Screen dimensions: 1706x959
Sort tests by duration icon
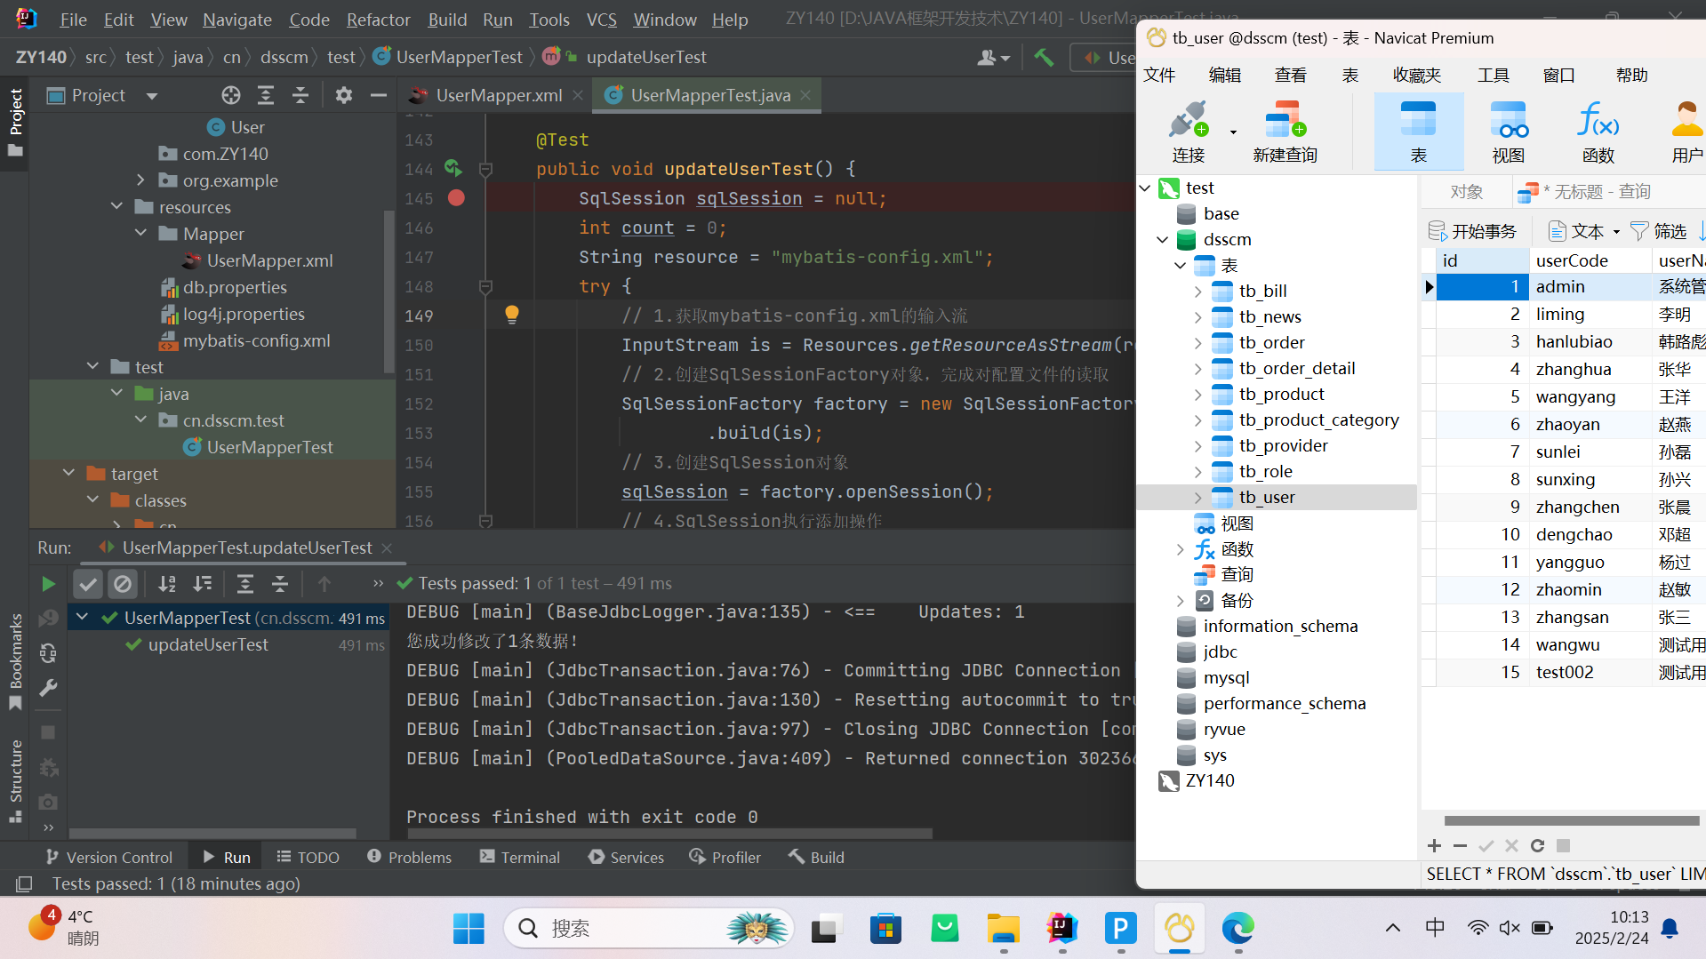(203, 584)
